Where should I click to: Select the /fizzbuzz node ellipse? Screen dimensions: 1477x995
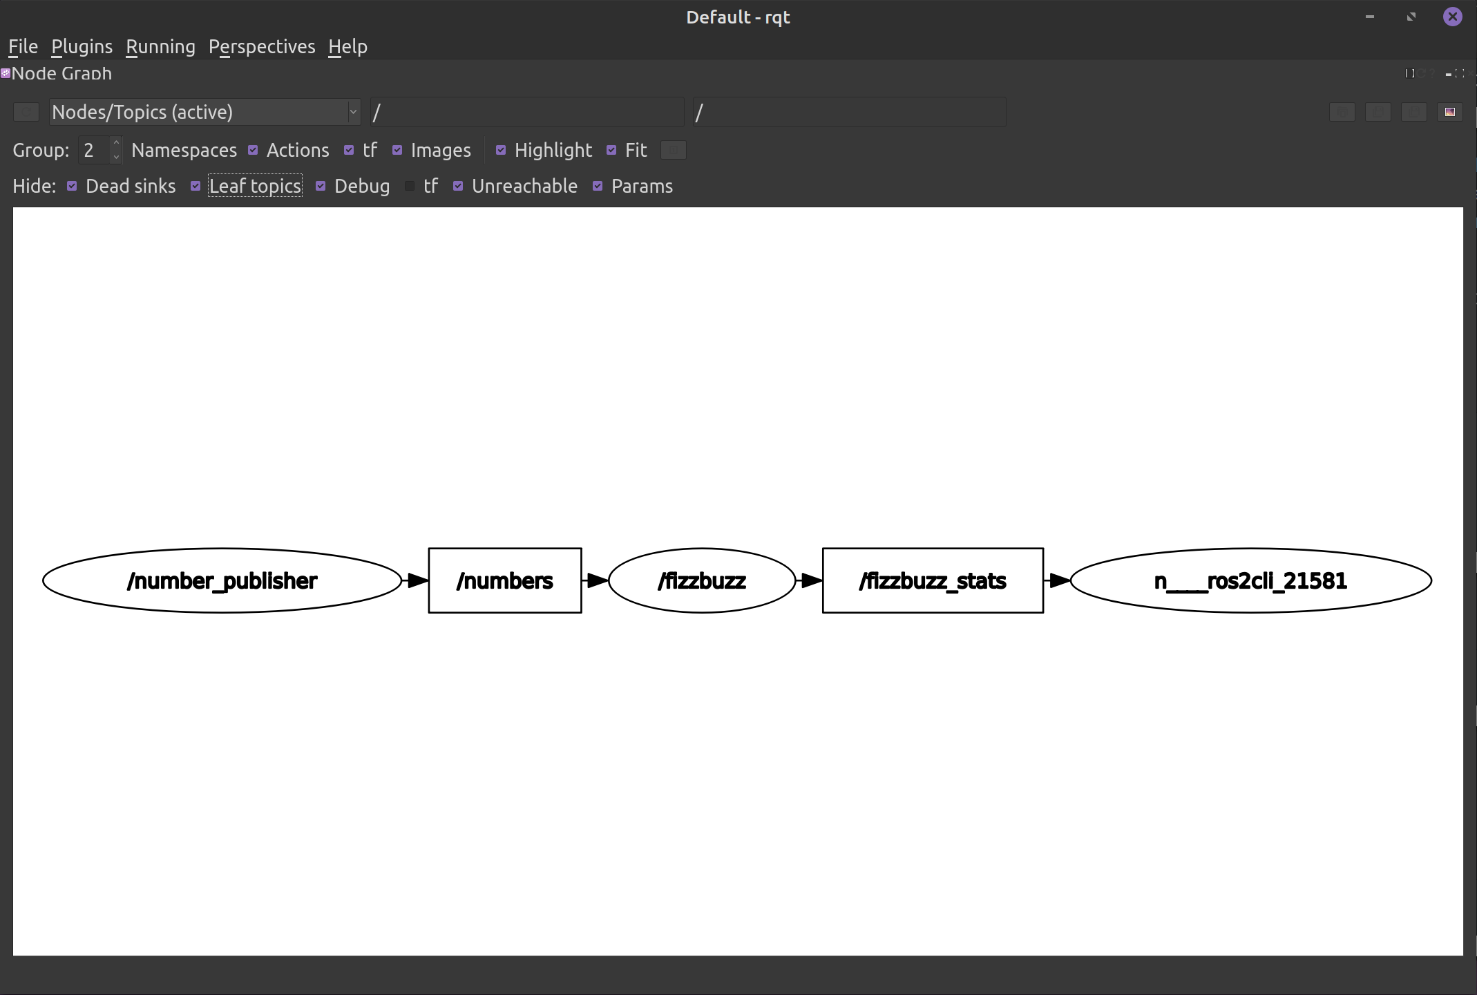[x=702, y=580]
